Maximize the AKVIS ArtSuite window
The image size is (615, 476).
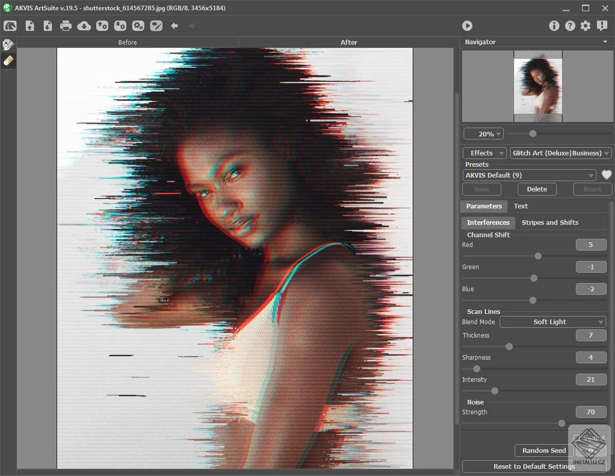(x=586, y=8)
